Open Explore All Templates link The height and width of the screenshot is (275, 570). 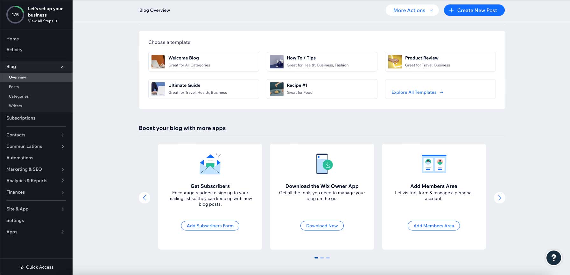tap(417, 92)
